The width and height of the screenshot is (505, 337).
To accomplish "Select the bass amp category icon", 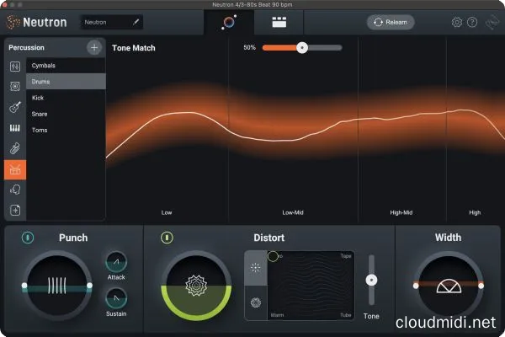I will coord(15,87).
